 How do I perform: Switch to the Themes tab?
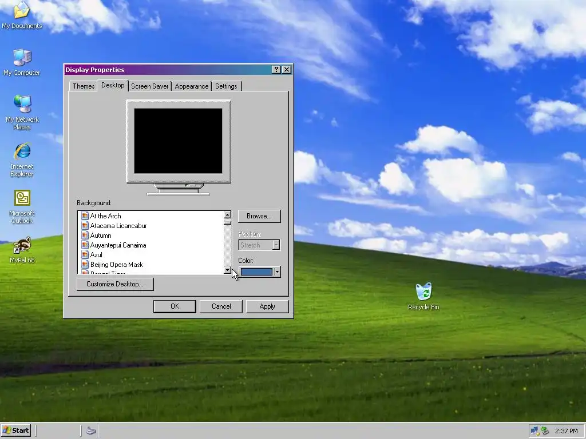84,86
